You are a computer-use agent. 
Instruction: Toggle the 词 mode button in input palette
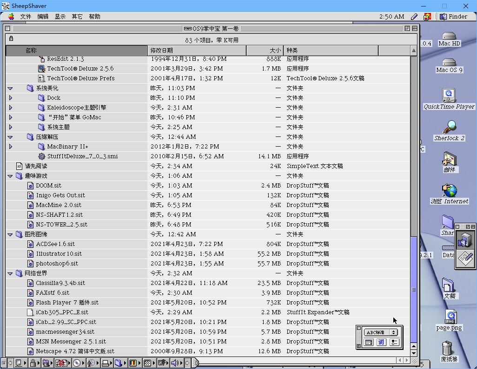(381, 342)
